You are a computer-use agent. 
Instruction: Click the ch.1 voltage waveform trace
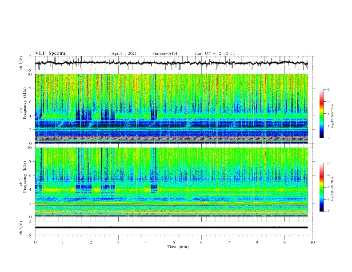click(x=171, y=63)
